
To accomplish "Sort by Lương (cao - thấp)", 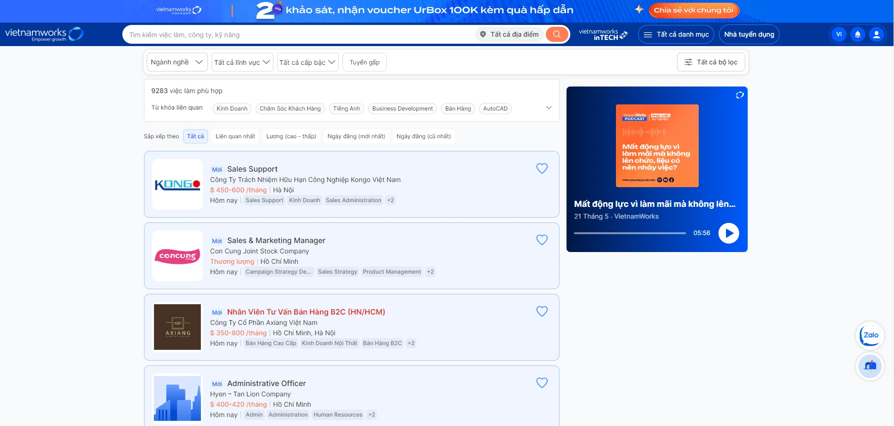I will (291, 136).
